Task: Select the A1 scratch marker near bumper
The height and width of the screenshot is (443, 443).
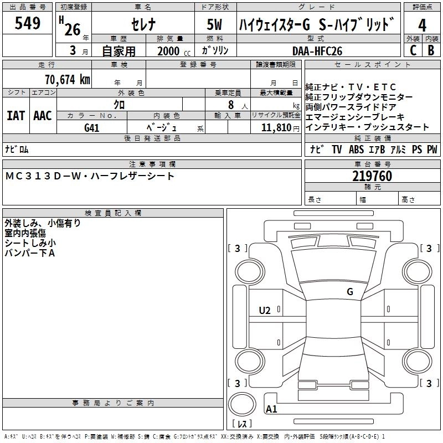Action: (x=271, y=409)
